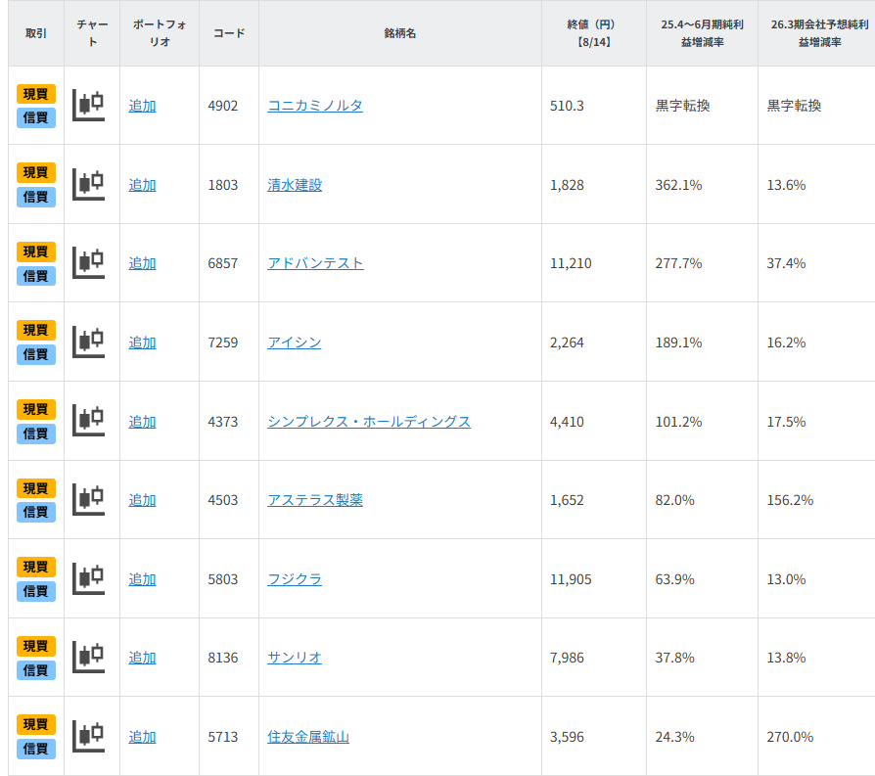The height and width of the screenshot is (776, 875).
Task: Add サンリオ to portfolio via 追加
Action: (142, 658)
